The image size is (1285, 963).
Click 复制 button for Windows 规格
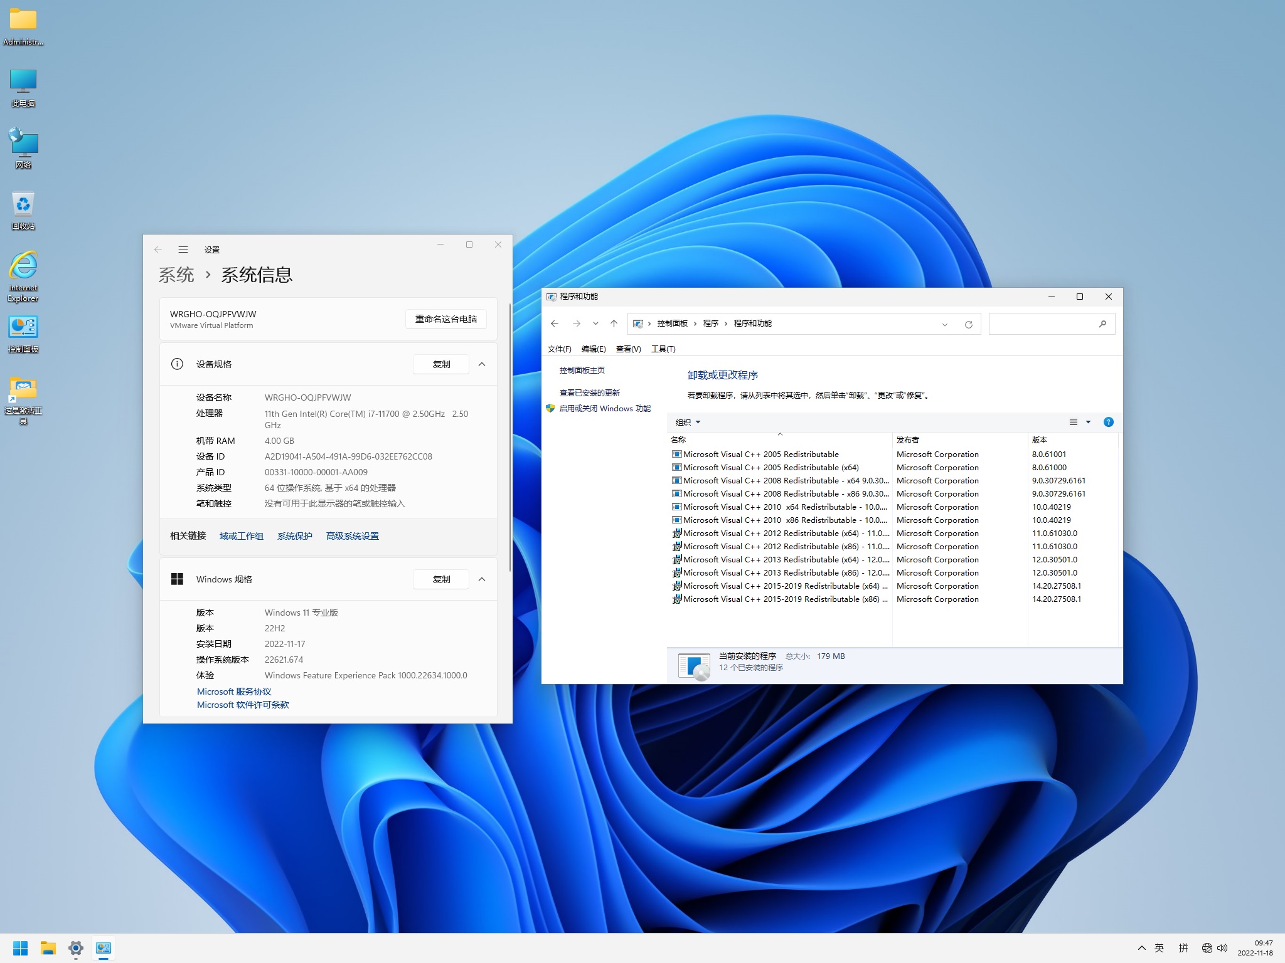tap(441, 579)
